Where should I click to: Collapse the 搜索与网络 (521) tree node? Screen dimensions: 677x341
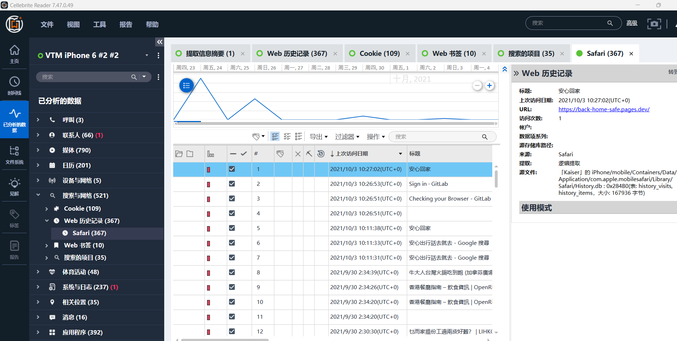click(x=38, y=196)
